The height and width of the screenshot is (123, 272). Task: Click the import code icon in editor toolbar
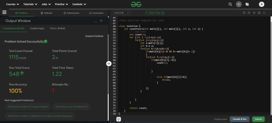click(249, 13)
